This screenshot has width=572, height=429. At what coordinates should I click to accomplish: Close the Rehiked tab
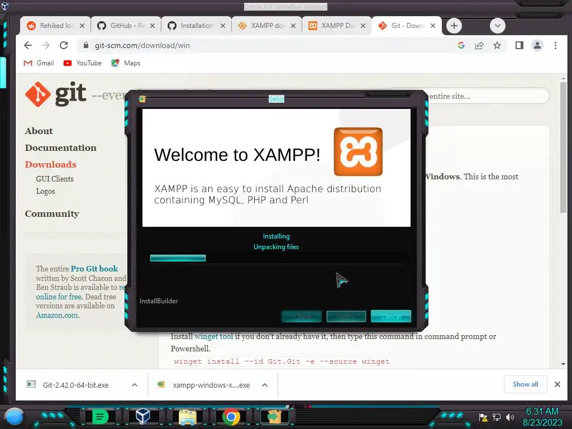coord(82,26)
